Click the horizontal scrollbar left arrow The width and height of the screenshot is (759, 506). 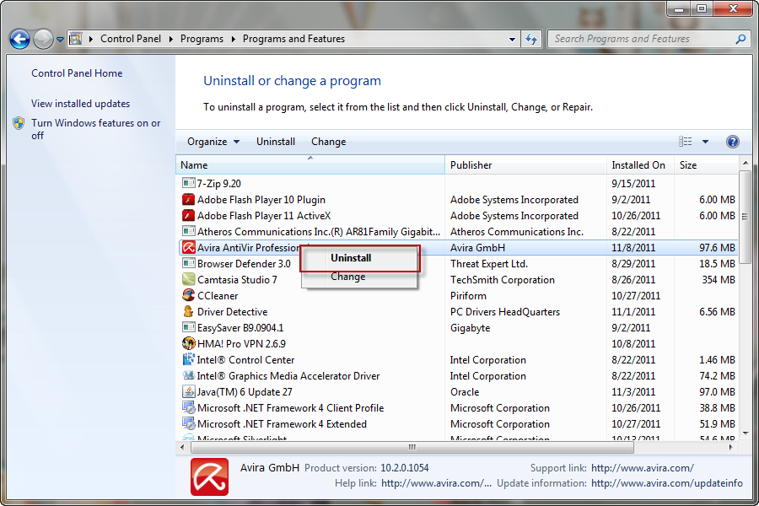click(182, 448)
